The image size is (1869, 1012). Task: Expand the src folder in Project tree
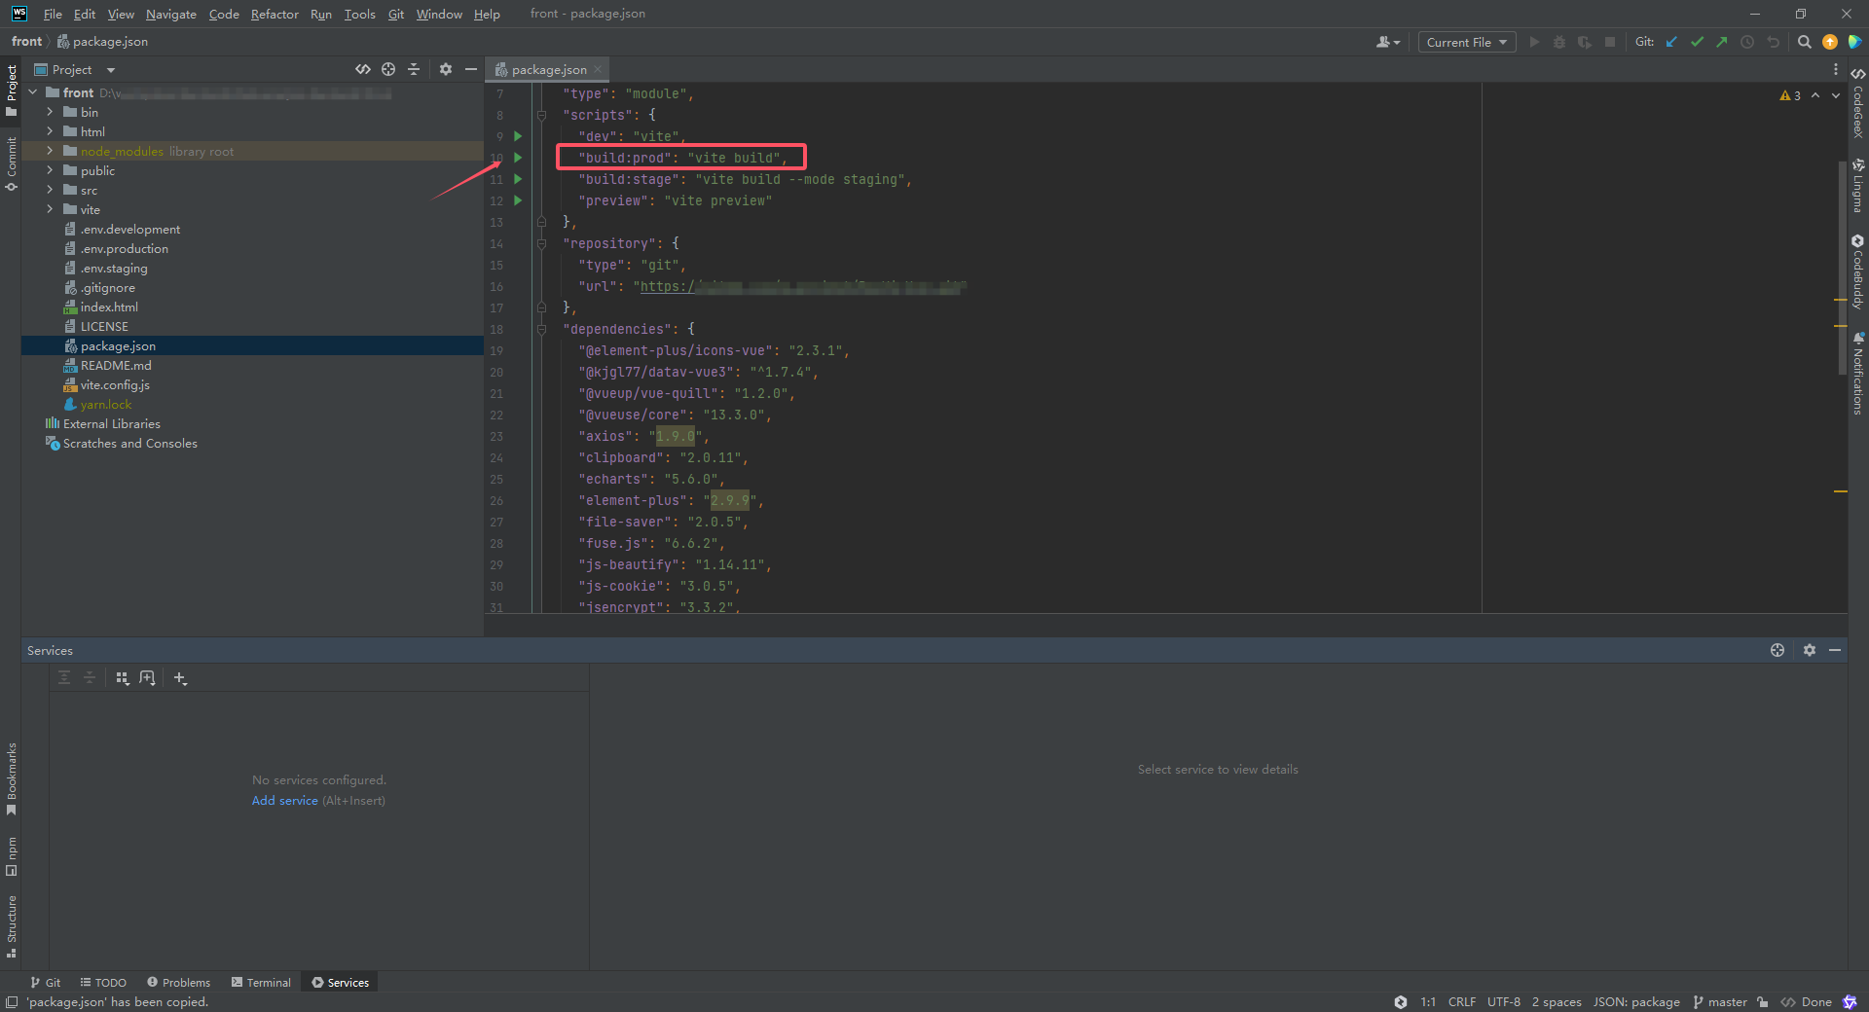pos(49,190)
